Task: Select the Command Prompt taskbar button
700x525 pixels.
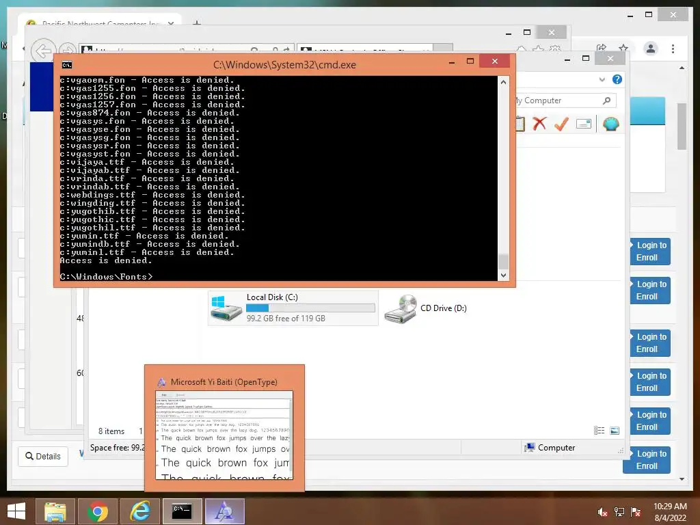Action: (182, 511)
